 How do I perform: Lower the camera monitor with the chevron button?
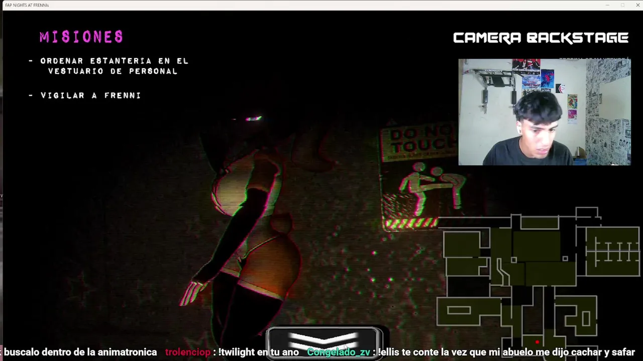324,342
